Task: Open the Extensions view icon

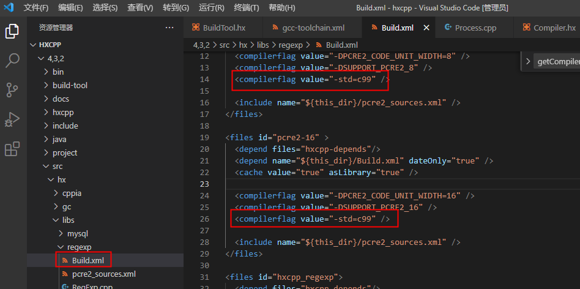Action: coord(12,149)
